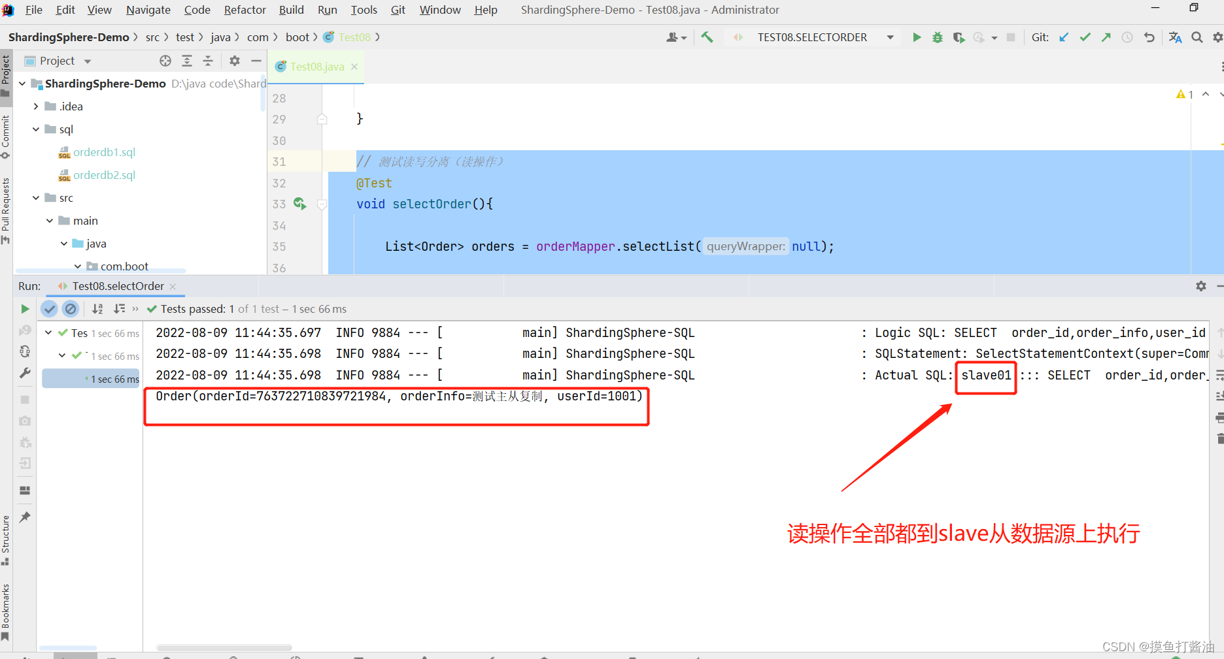
Task: Collapse the java folder in project tree
Action: point(63,244)
